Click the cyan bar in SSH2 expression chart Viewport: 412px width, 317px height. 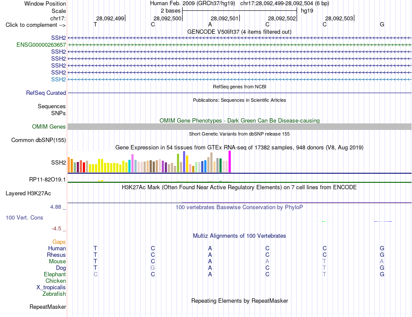(129, 166)
